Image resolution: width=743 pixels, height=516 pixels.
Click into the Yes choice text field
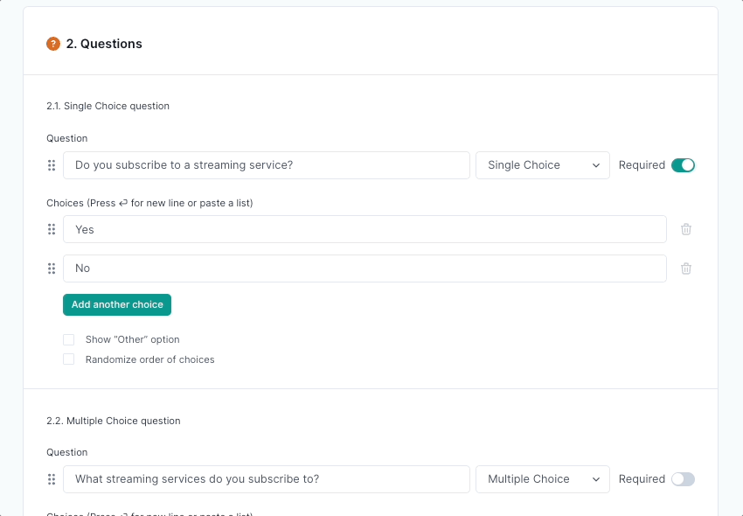pos(365,229)
